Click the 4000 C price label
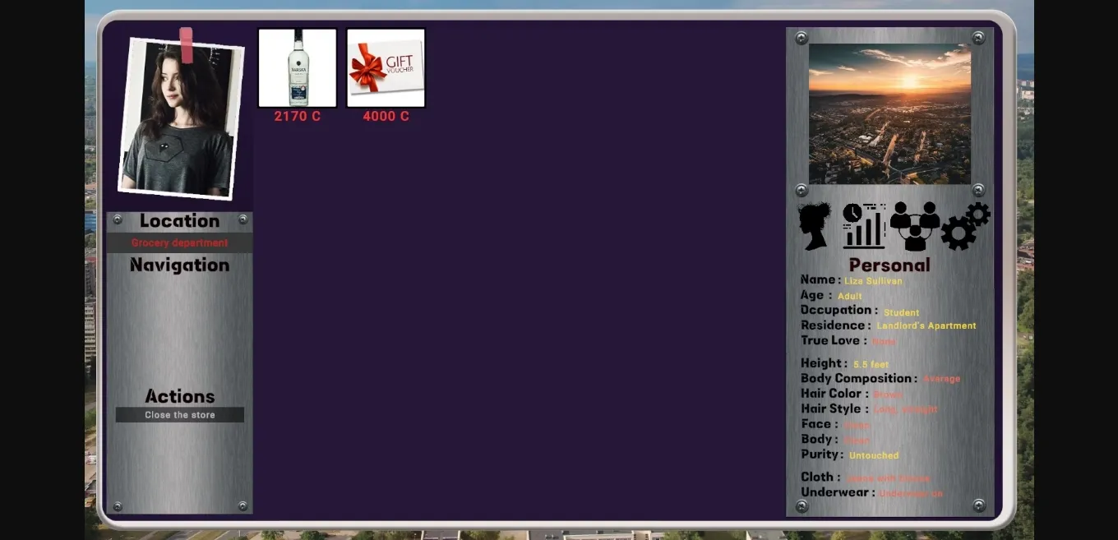1118x540 pixels. click(386, 117)
